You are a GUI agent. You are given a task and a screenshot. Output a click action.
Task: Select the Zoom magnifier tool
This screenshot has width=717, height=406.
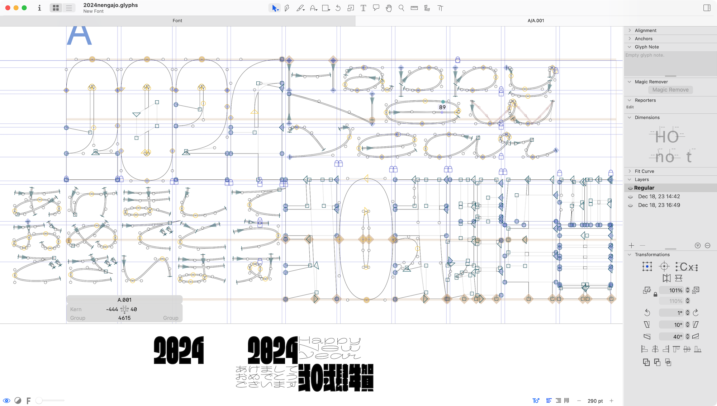(401, 8)
